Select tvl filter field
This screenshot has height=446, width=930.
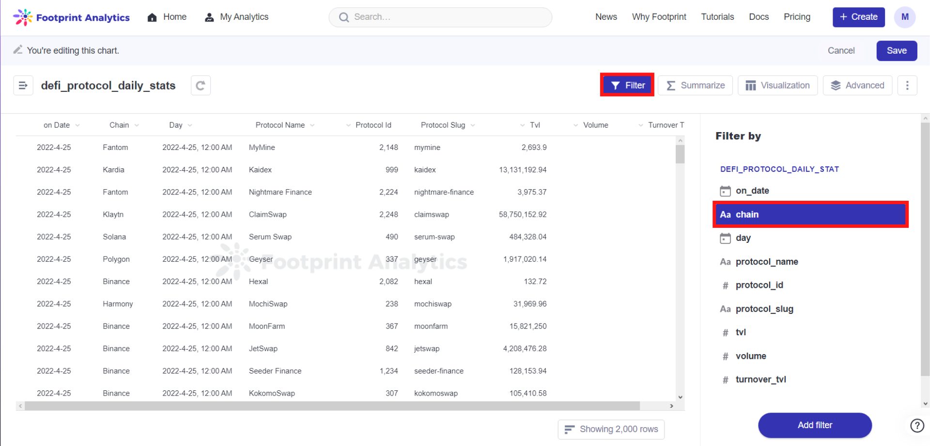(810, 332)
